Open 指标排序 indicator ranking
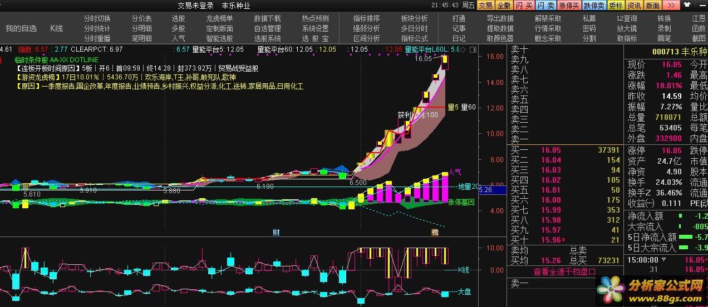The image size is (708, 307). [x=366, y=18]
